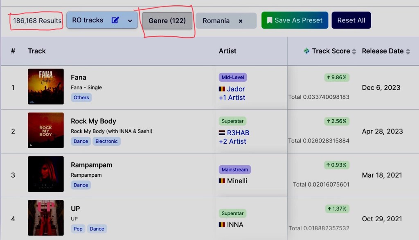This screenshot has width=419, height=240.
Task: Click the Electronic genre tag
Action: tap(106, 141)
